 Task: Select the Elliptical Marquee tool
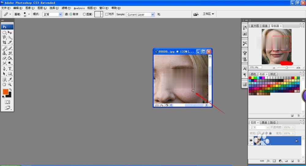(x=4, y=32)
